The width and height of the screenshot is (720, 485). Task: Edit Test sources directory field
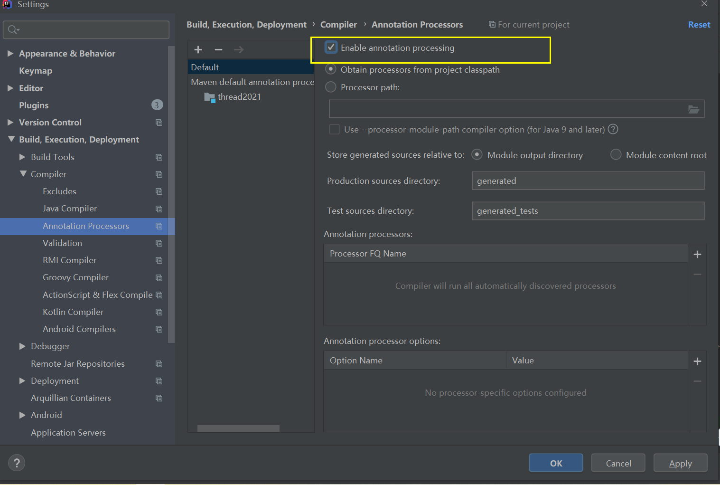click(588, 211)
